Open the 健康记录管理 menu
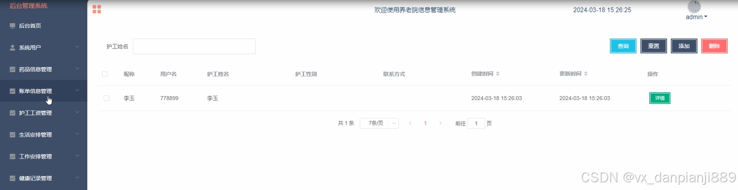 click(x=43, y=178)
